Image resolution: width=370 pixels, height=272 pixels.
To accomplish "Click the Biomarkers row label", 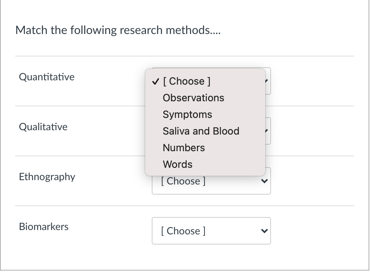I will 44,227.
